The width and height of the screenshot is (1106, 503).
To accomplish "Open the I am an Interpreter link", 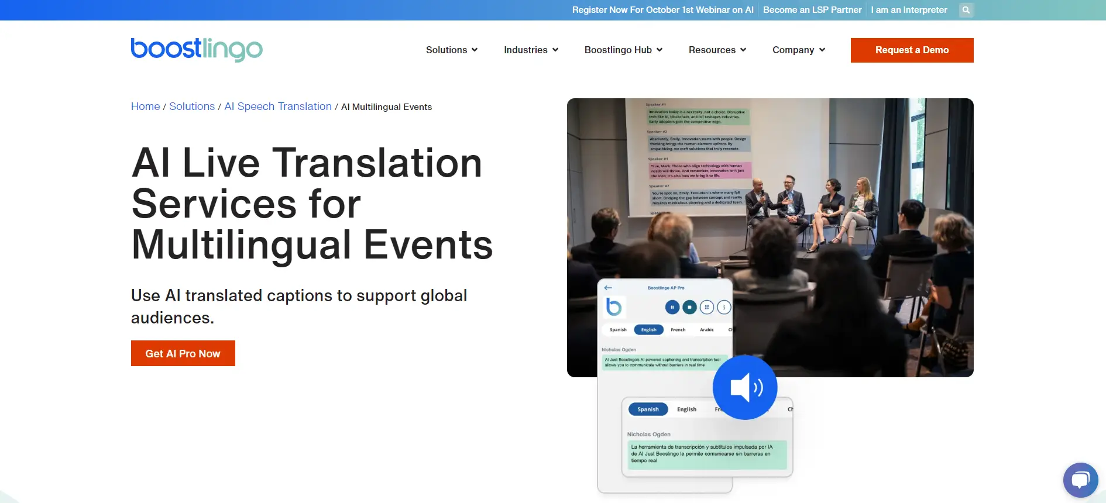I will click(x=909, y=10).
